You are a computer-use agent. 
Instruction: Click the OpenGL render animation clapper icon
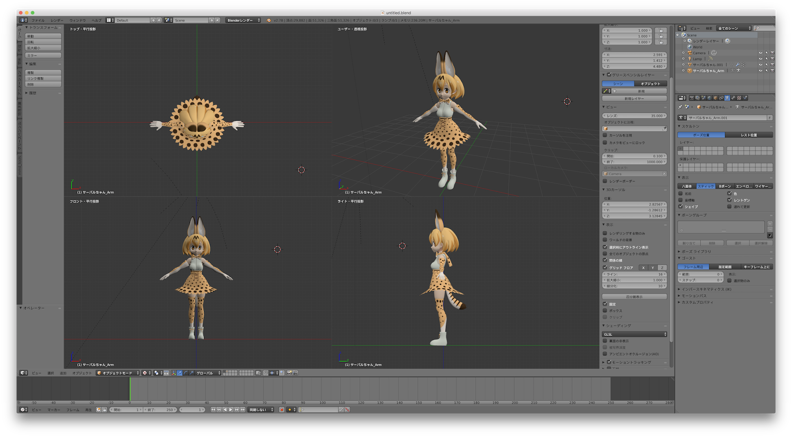296,373
